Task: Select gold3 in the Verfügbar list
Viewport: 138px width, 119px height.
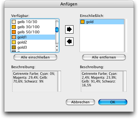Action: click(33, 47)
